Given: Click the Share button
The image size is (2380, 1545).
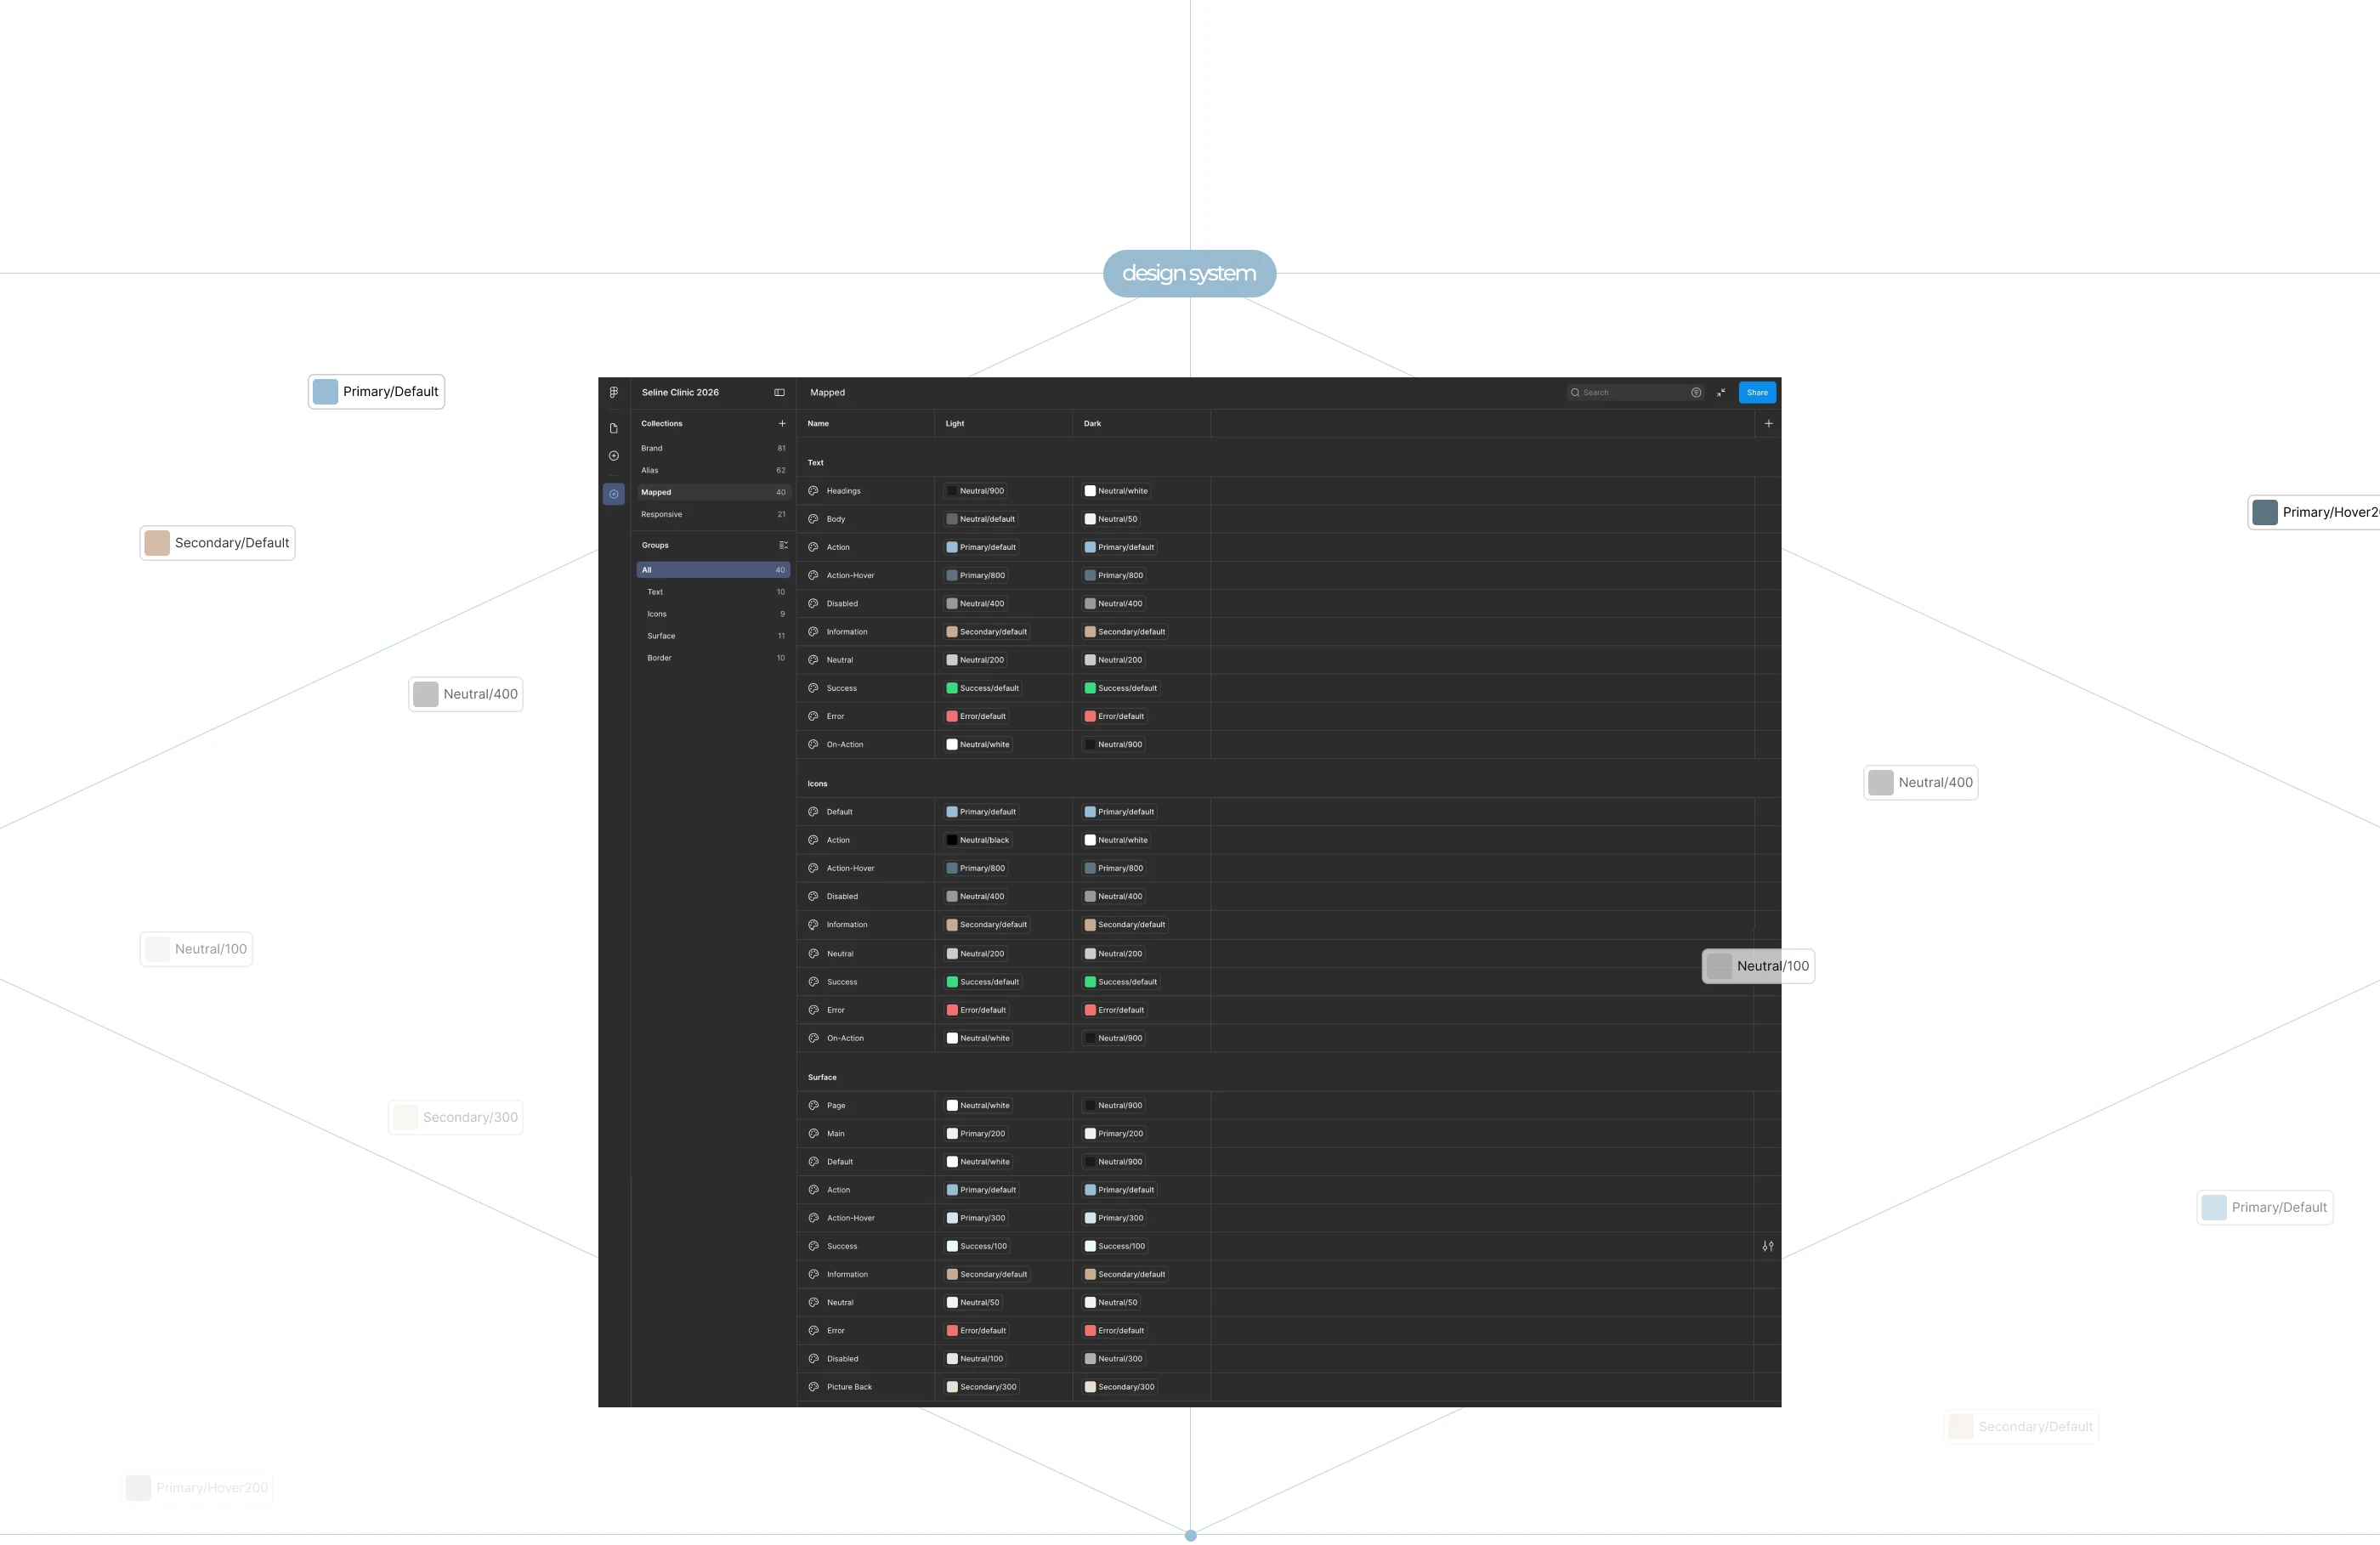Looking at the screenshot, I should (x=1757, y=392).
